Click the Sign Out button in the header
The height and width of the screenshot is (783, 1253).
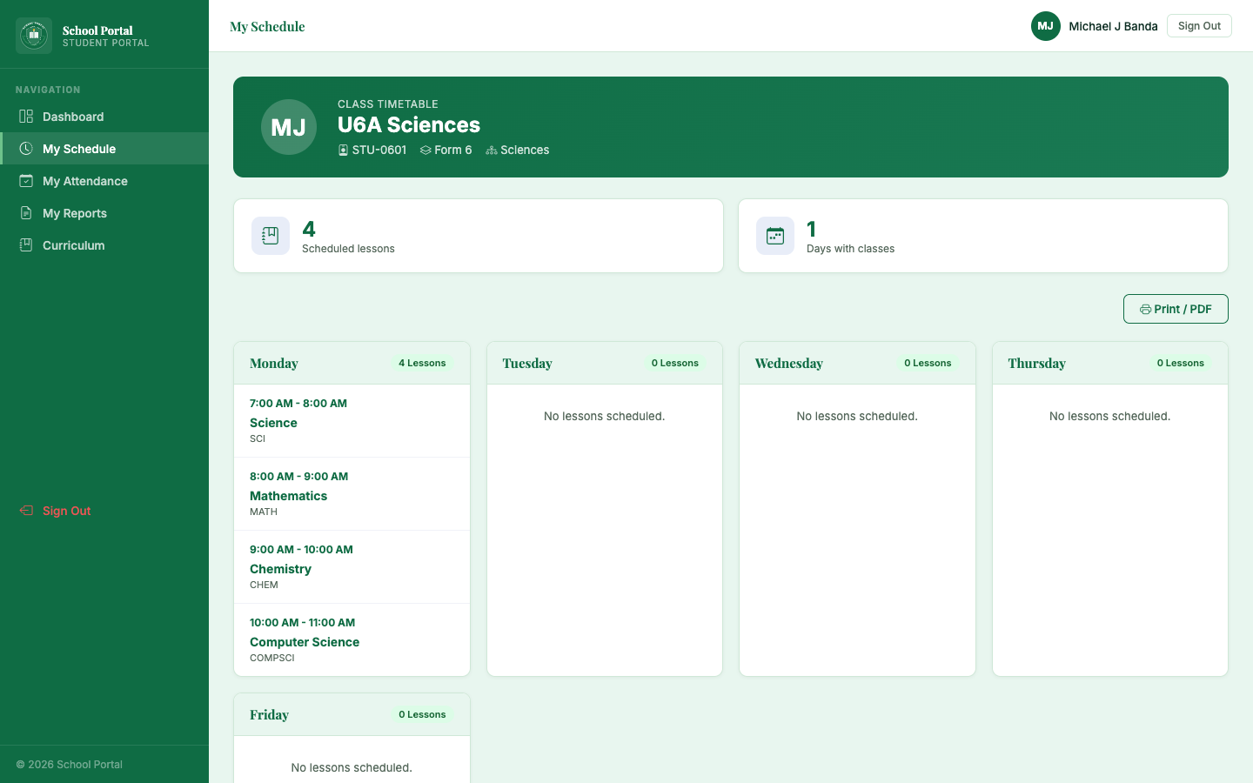[x=1198, y=25]
